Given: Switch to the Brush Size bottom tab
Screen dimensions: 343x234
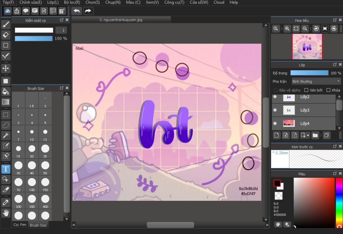Looking at the screenshot, I should point(38,225).
